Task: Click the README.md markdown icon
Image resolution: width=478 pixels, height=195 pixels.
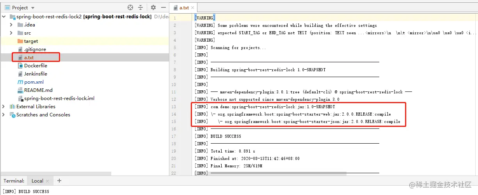Action: pos(20,90)
